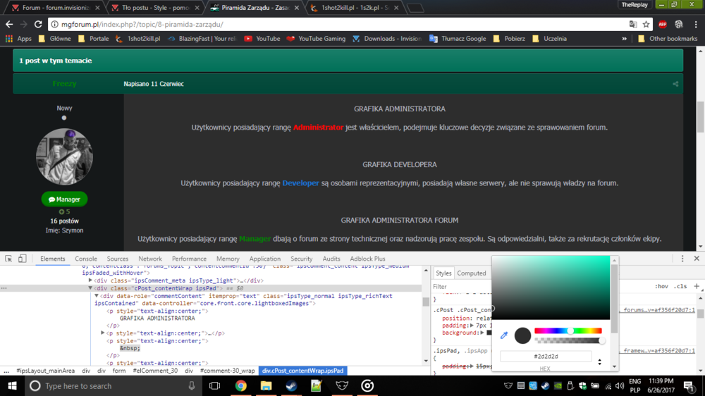Open the Network tab in DevTools
This screenshot has height=396, width=705.
tap(150, 259)
